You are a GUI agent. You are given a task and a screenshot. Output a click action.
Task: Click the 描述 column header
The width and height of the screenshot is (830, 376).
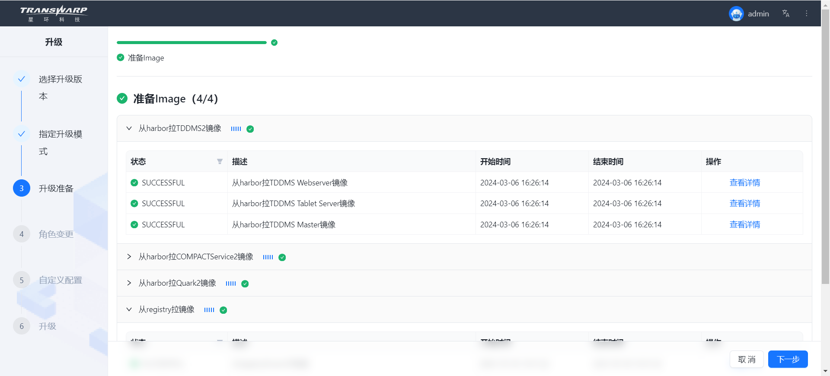pos(351,161)
